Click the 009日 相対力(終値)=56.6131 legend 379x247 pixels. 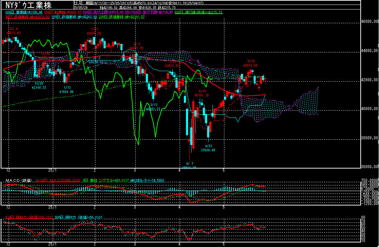[x=79, y=217]
